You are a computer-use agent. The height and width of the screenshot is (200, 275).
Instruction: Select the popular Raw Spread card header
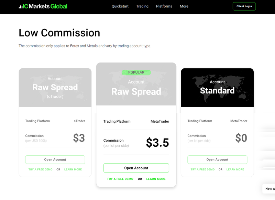(136, 84)
